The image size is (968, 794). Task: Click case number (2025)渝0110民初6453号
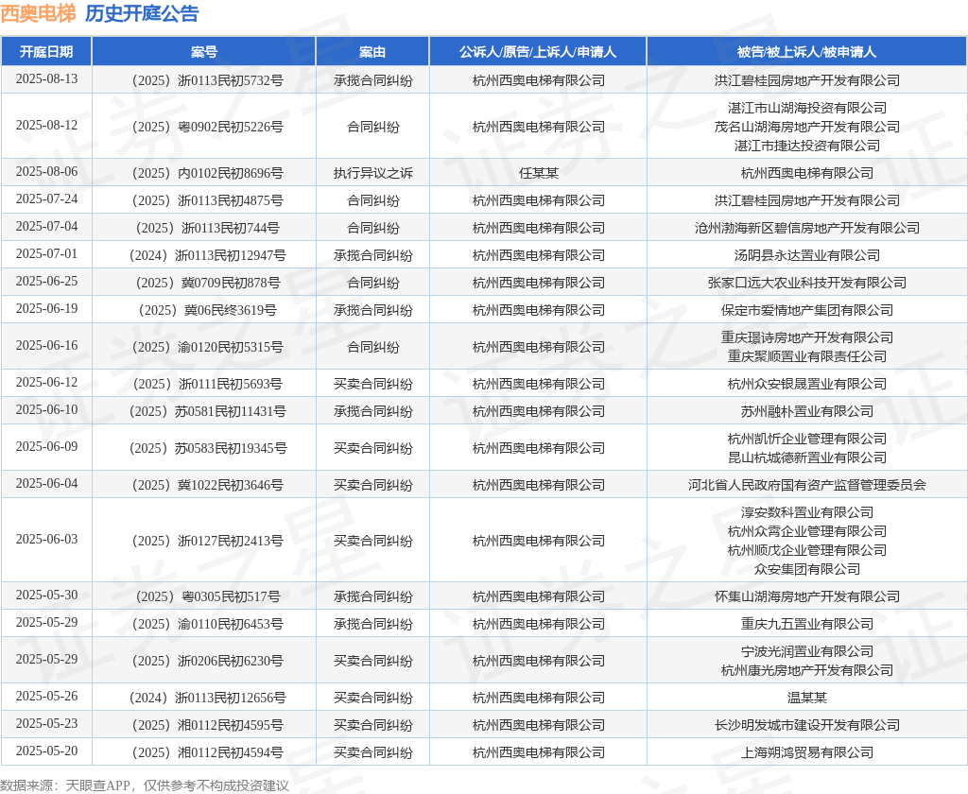207,624
